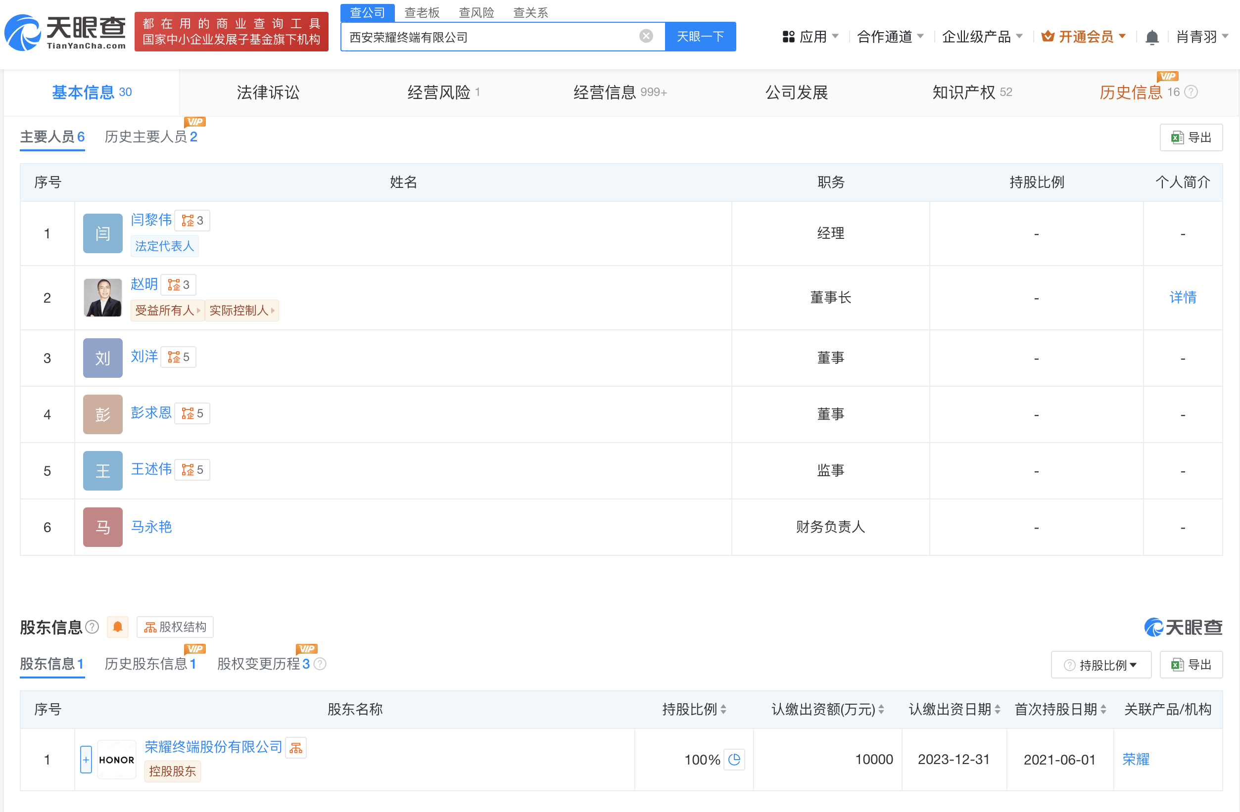Sort by 持股比例 column arrows
The height and width of the screenshot is (812, 1240).
(x=723, y=709)
